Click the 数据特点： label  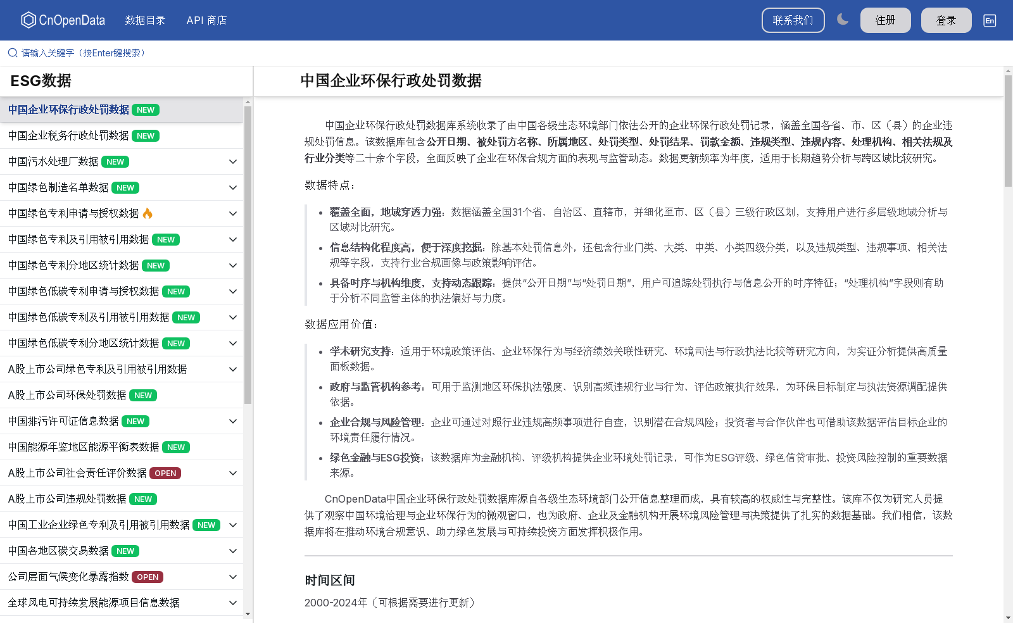pyautogui.click(x=330, y=185)
